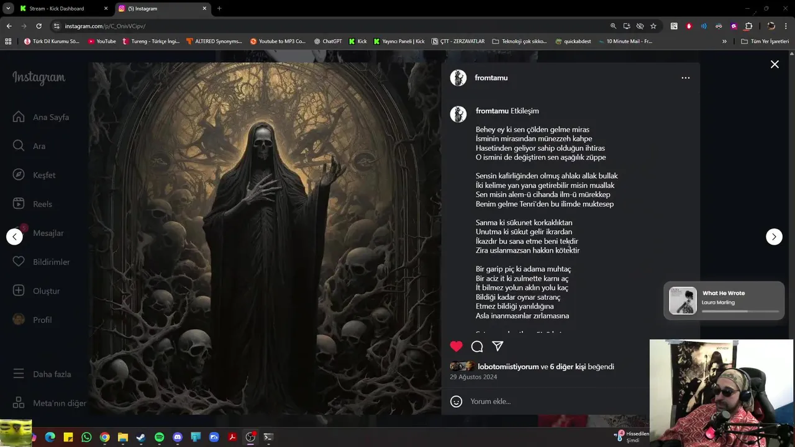Open quickabdest bookmark
This screenshot has height=447, width=795.
573,41
